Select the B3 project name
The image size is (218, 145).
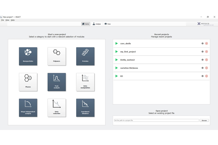(122, 76)
